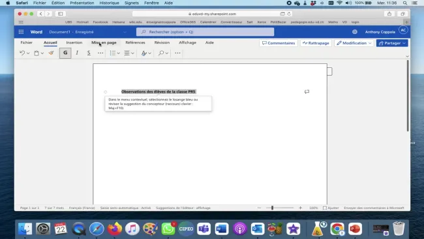
Task: Click the clipboard paste icon
Action: 37,53
